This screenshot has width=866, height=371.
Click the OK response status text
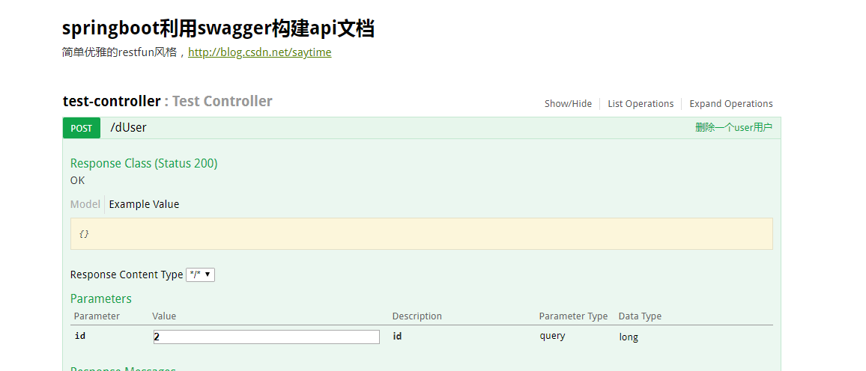(x=77, y=180)
